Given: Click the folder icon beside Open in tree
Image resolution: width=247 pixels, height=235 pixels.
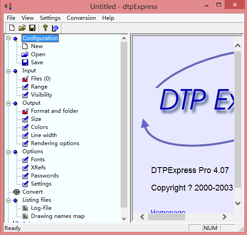Looking at the screenshot, I should 25,54.
